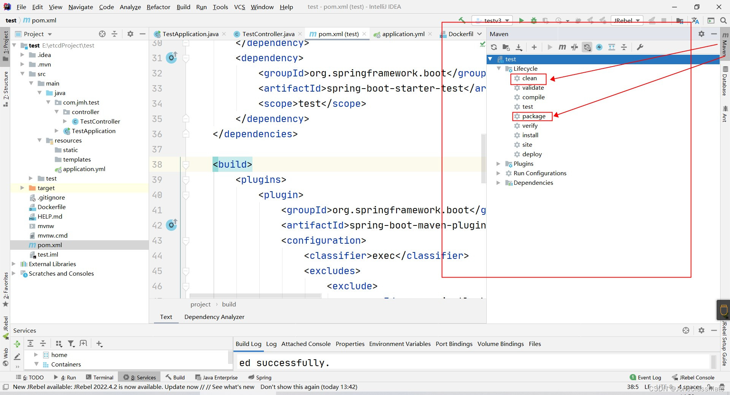Run the testv3 configuration
The image size is (730, 395).
tap(522, 21)
